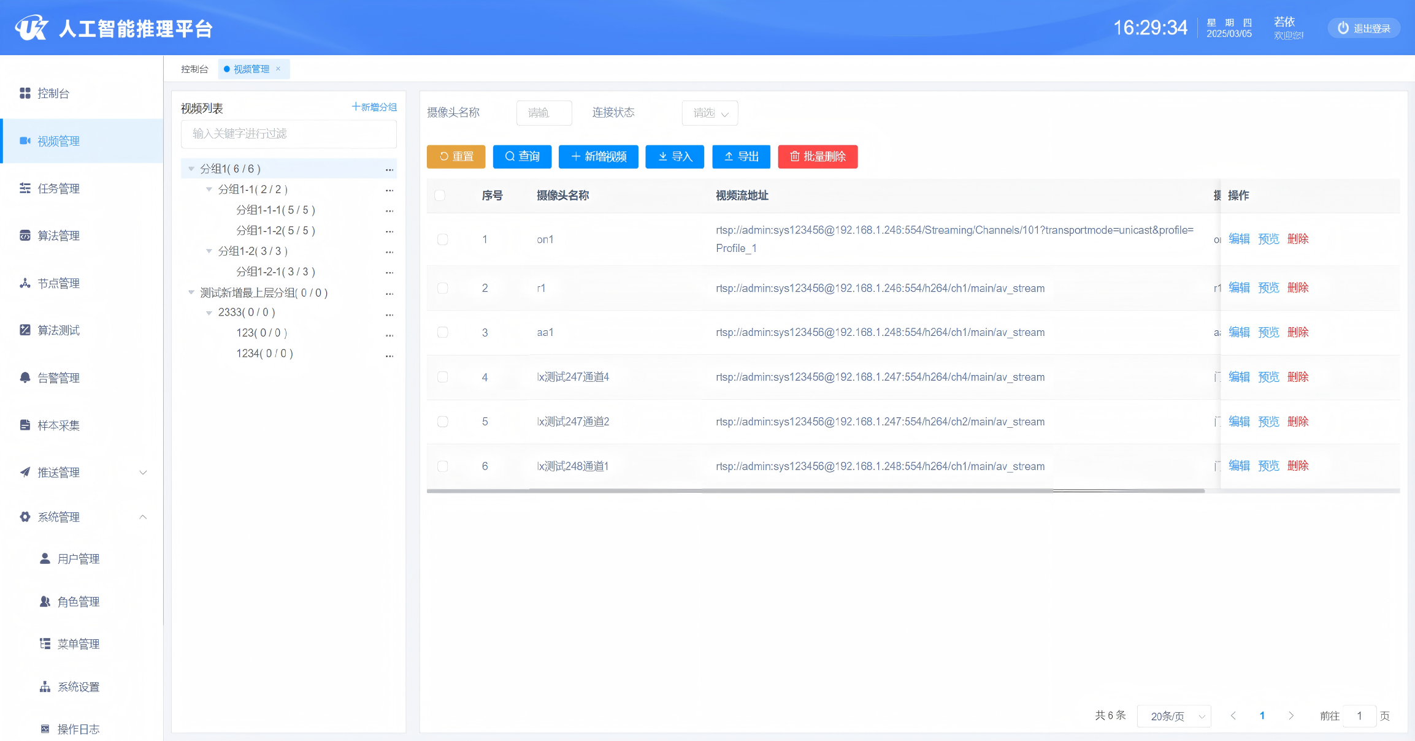Click logout power icon in header

[1343, 28]
